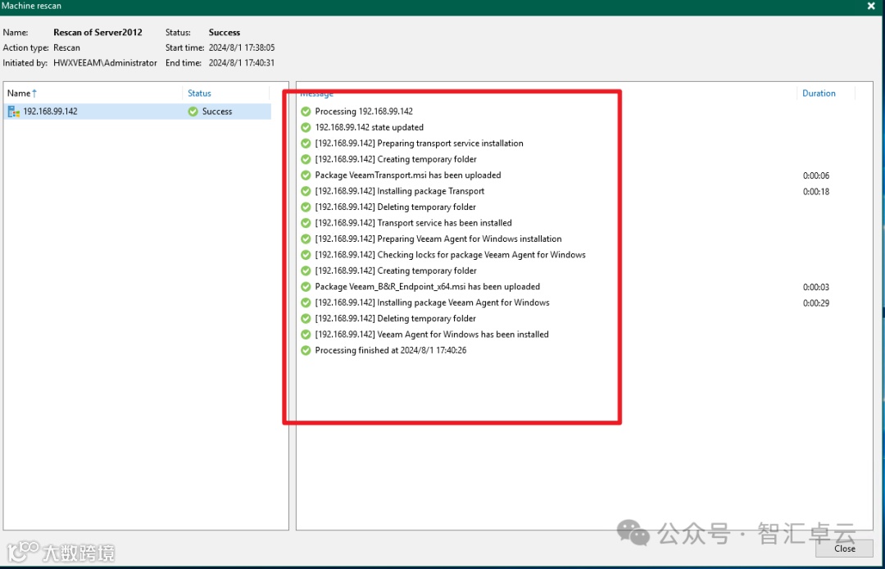Click the 0:00:18 duration value
This screenshot has width=885, height=569.
(816, 191)
